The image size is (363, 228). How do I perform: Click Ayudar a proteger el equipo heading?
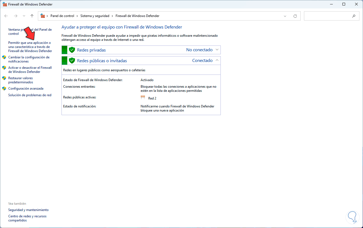[122, 27]
